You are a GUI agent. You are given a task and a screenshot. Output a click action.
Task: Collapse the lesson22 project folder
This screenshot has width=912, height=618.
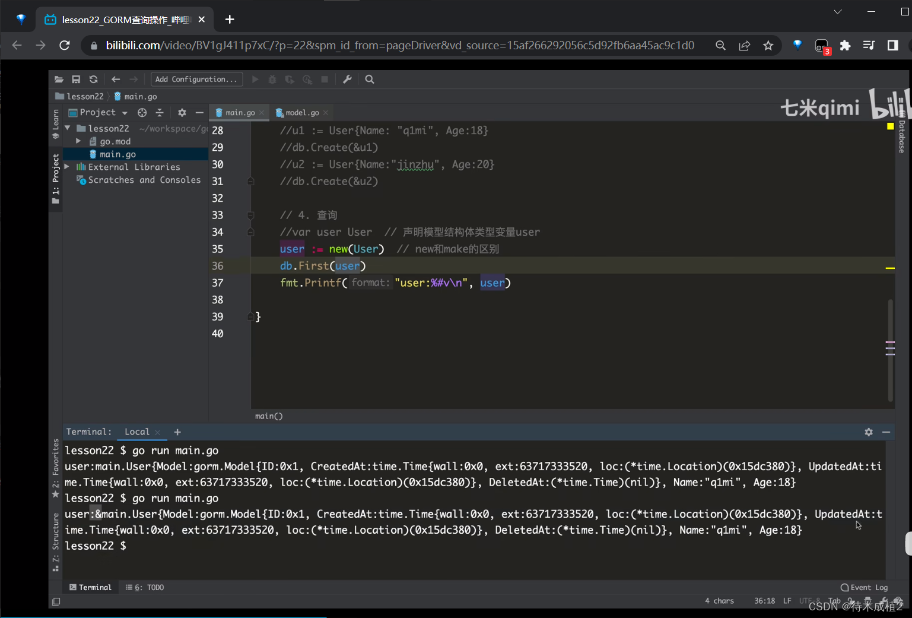pyautogui.click(x=68, y=128)
